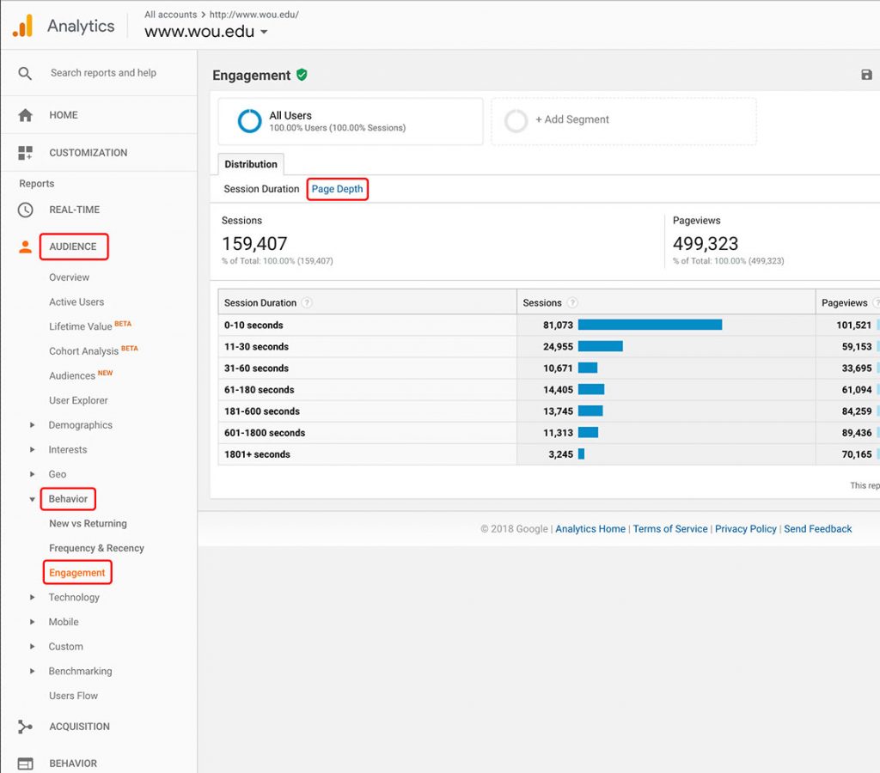
Task: Click the Home house icon
Action: click(25, 115)
